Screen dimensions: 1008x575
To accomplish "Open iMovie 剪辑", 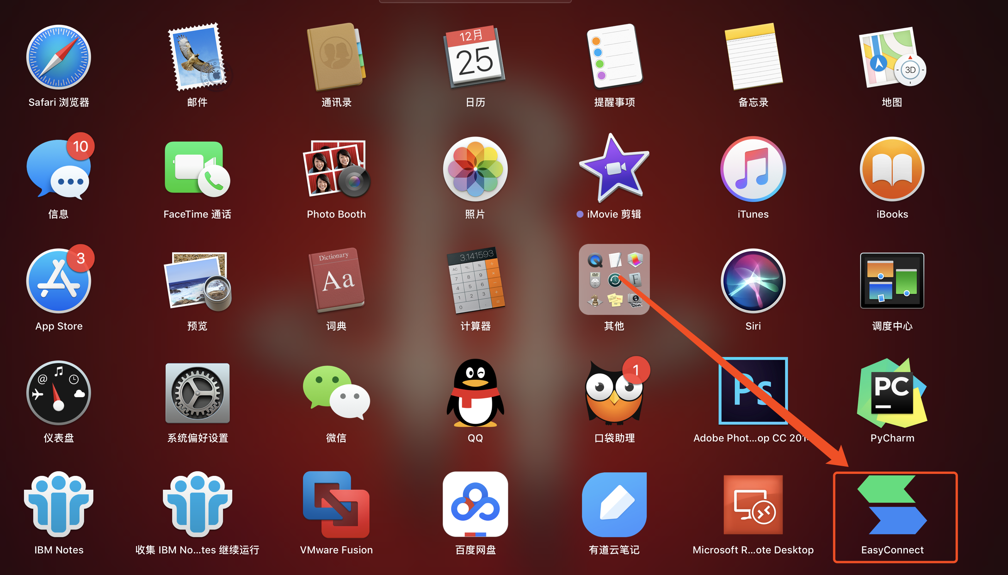I will point(614,169).
